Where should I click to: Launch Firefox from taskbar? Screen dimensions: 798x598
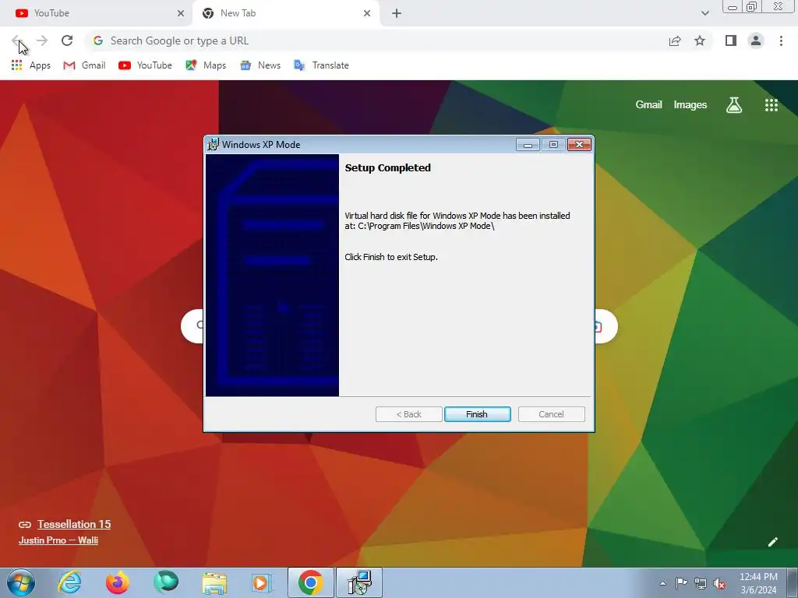(118, 582)
